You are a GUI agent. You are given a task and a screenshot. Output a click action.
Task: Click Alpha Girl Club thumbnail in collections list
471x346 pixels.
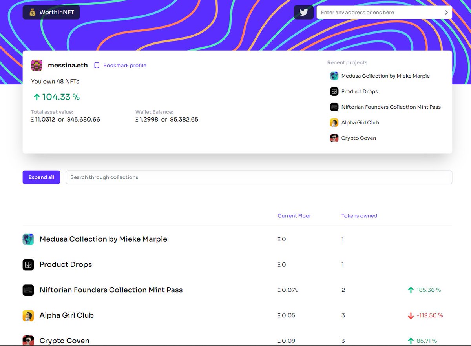pyautogui.click(x=28, y=315)
